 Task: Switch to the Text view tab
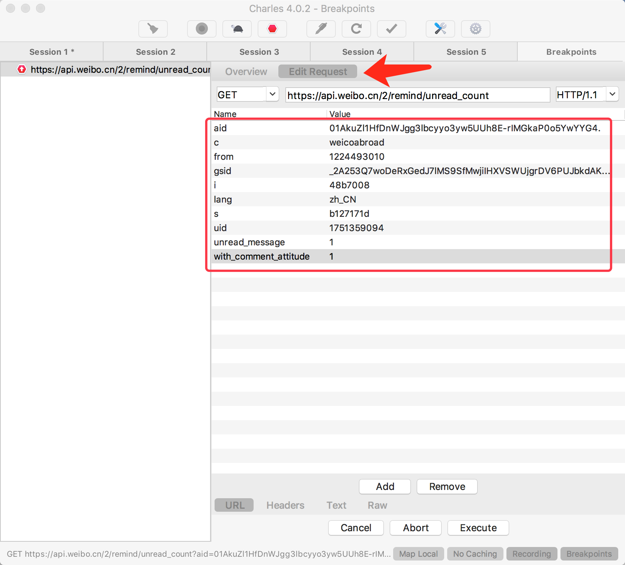336,505
